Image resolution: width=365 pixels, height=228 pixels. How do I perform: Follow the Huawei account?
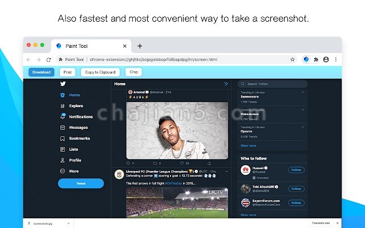tap(296, 170)
